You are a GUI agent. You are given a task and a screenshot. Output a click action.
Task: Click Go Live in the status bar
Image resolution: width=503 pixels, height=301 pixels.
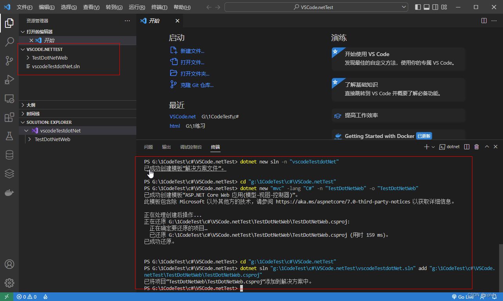pyautogui.click(x=463, y=297)
